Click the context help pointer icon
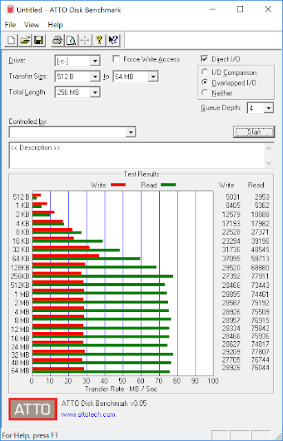The width and height of the screenshot is (283, 441). coord(113,40)
